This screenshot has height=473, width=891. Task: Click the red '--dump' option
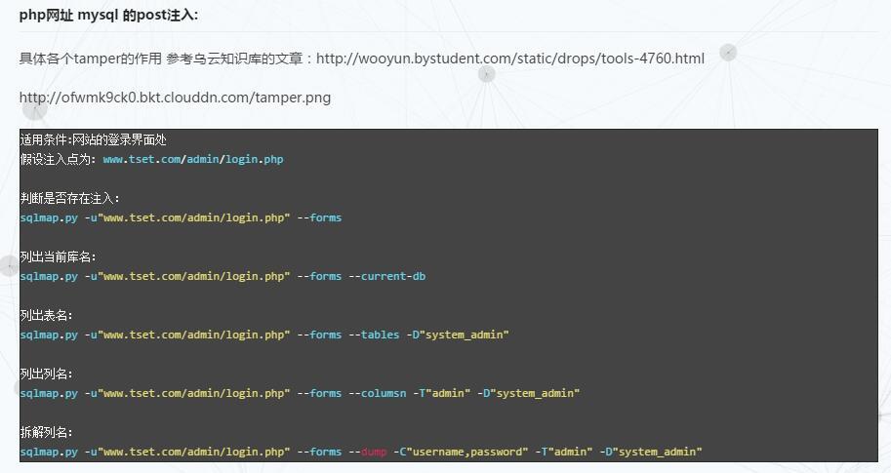(368, 452)
